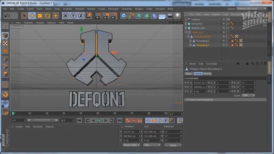
Task: Toggle the Z axis lock
Action: pos(81,16)
